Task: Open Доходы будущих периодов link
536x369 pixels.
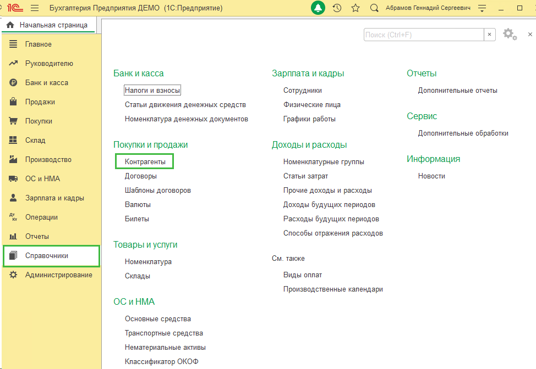Action: click(329, 205)
